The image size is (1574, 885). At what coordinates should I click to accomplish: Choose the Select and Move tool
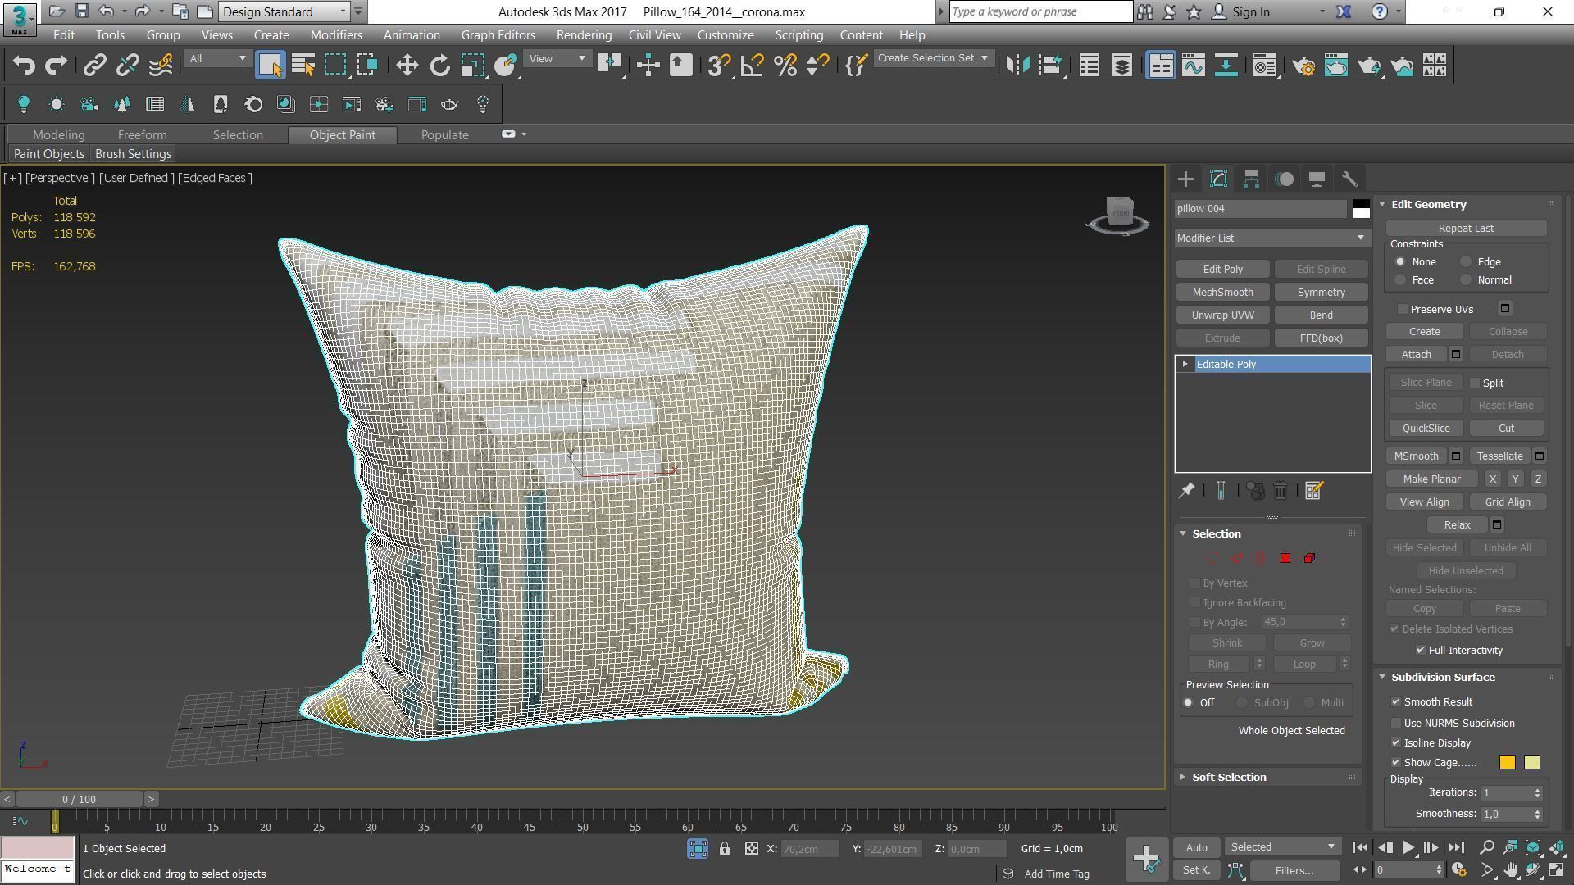tap(407, 66)
